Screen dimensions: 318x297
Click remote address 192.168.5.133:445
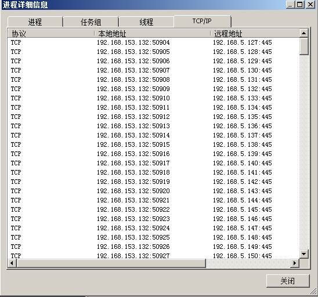point(243,98)
